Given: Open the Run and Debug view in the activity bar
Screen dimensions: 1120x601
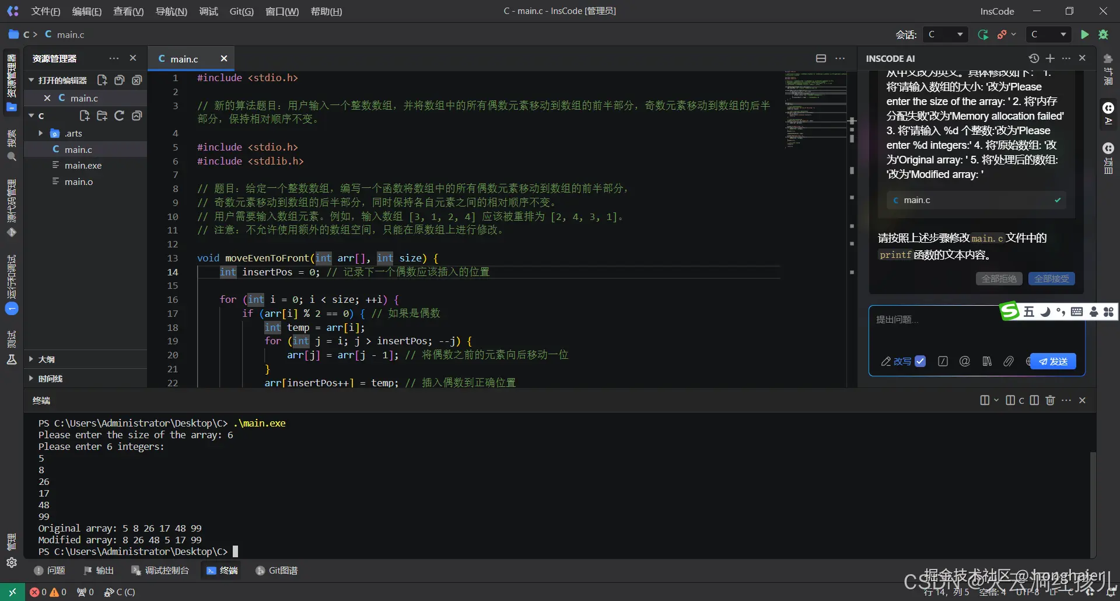Looking at the screenshot, I should (12, 285).
